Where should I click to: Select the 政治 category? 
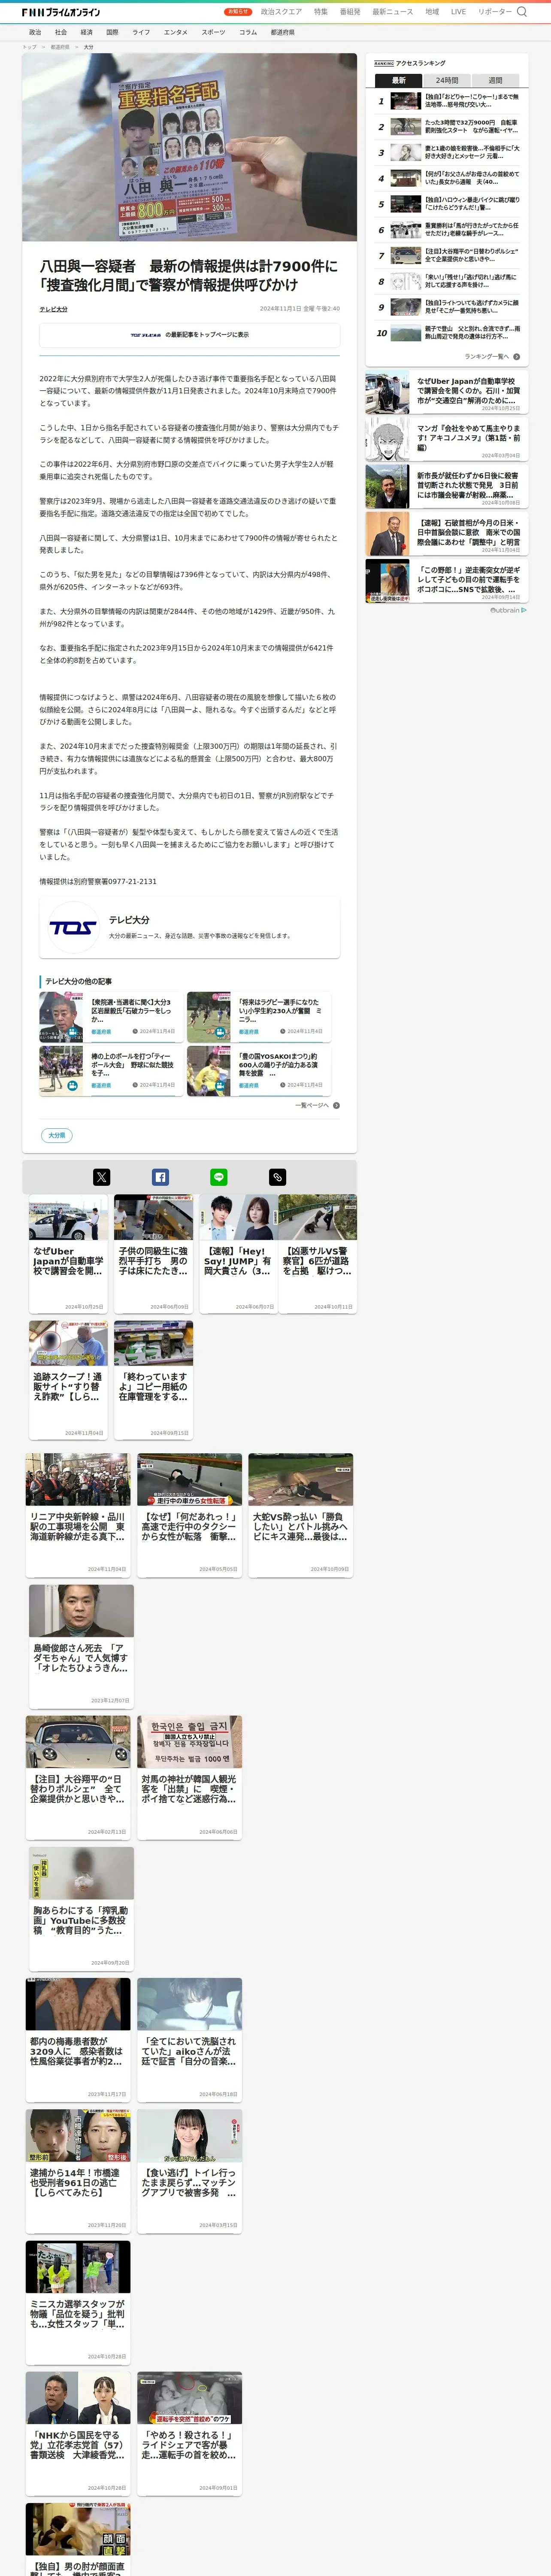pos(35,32)
